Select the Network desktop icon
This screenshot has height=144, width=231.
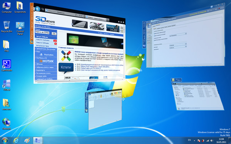(x=7, y=124)
